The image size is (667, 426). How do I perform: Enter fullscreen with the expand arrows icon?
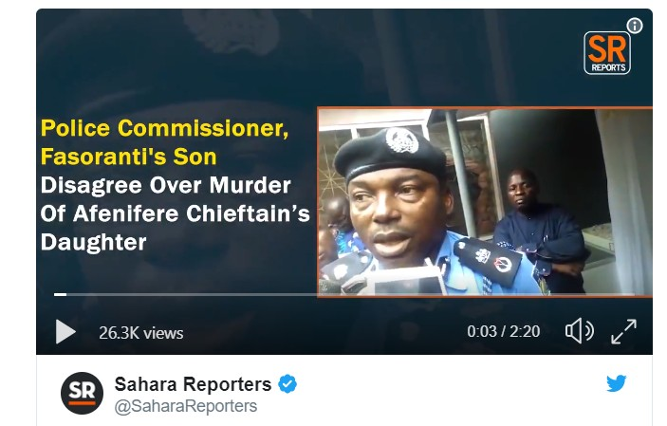(623, 331)
